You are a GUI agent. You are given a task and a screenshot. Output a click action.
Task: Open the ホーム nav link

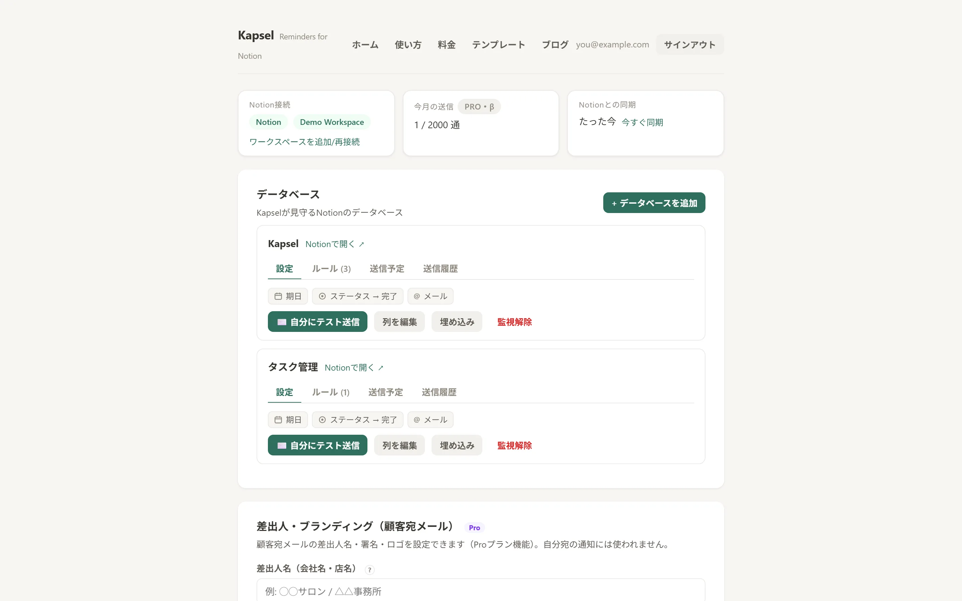pyautogui.click(x=365, y=44)
